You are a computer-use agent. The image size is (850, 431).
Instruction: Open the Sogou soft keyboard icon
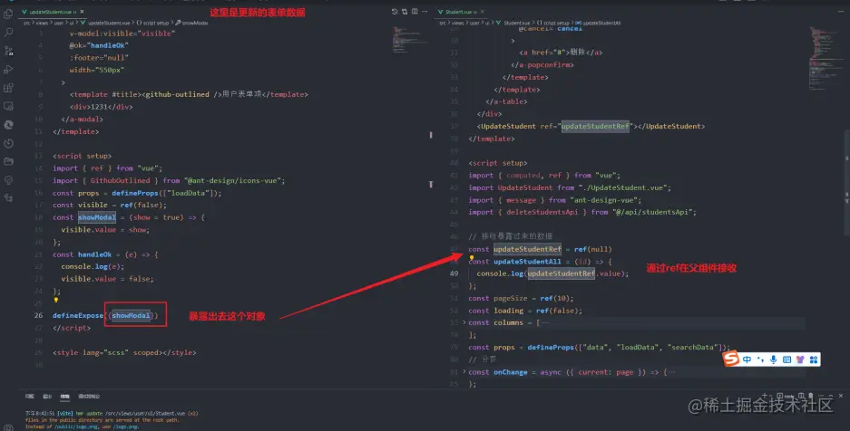click(786, 359)
